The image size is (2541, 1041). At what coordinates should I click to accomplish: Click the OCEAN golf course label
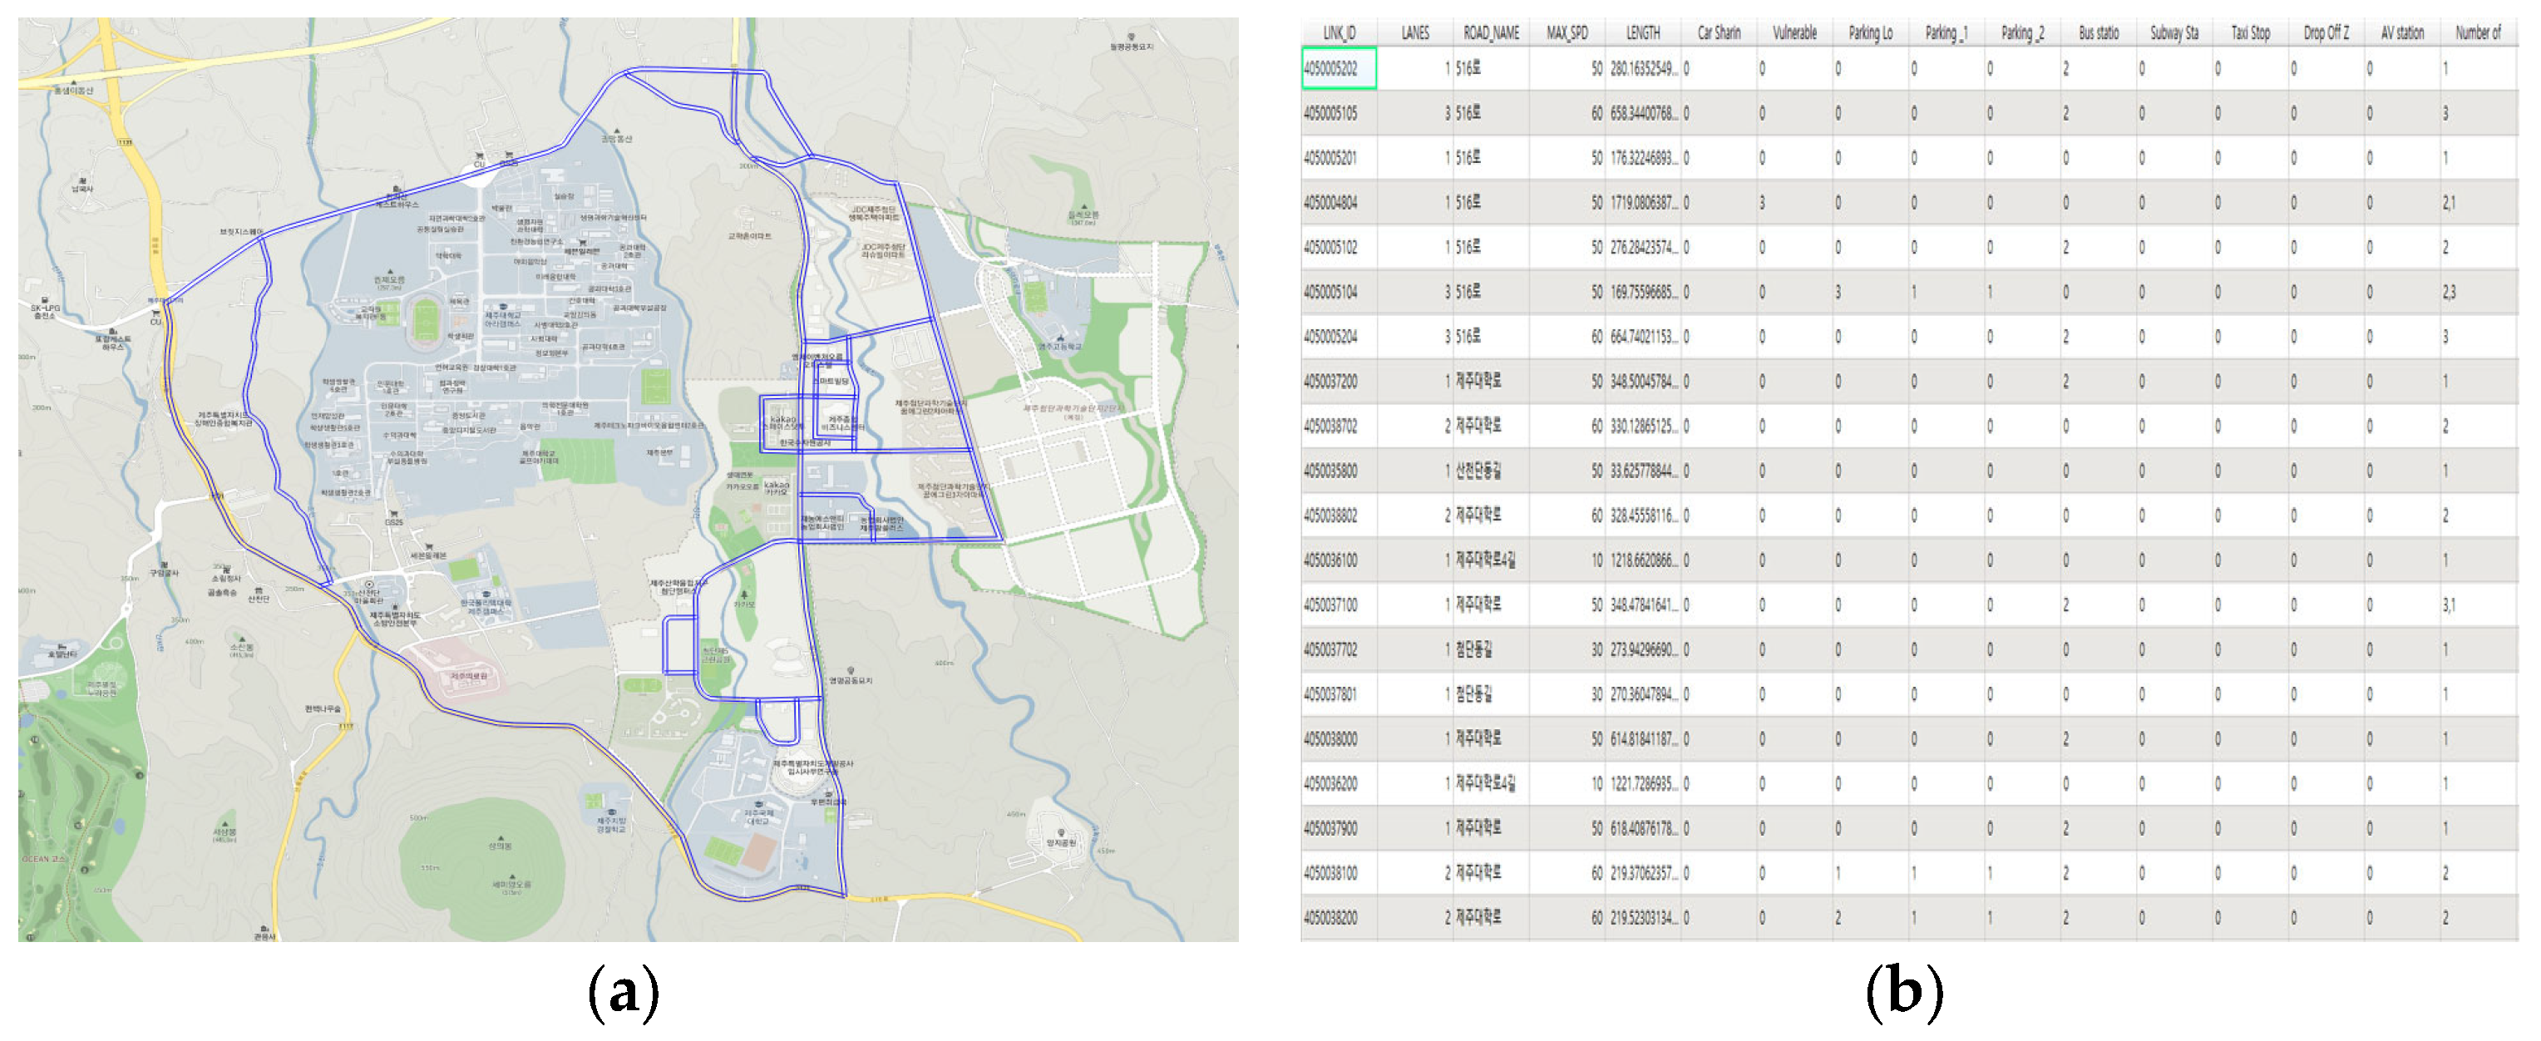(42, 858)
